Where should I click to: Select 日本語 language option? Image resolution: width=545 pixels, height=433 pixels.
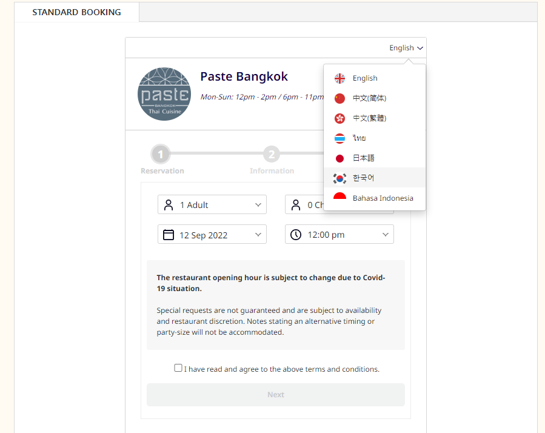pos(374,158)
